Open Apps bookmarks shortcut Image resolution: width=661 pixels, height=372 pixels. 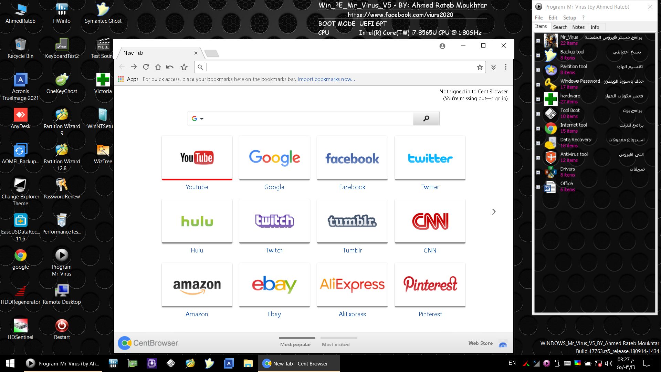128,79
